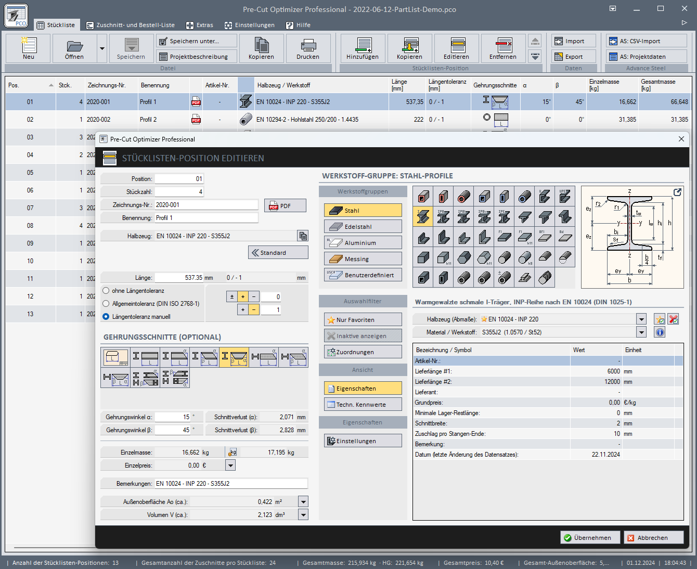
Task: Open material info with the blue i icon
Action: [x=660, y=332]
